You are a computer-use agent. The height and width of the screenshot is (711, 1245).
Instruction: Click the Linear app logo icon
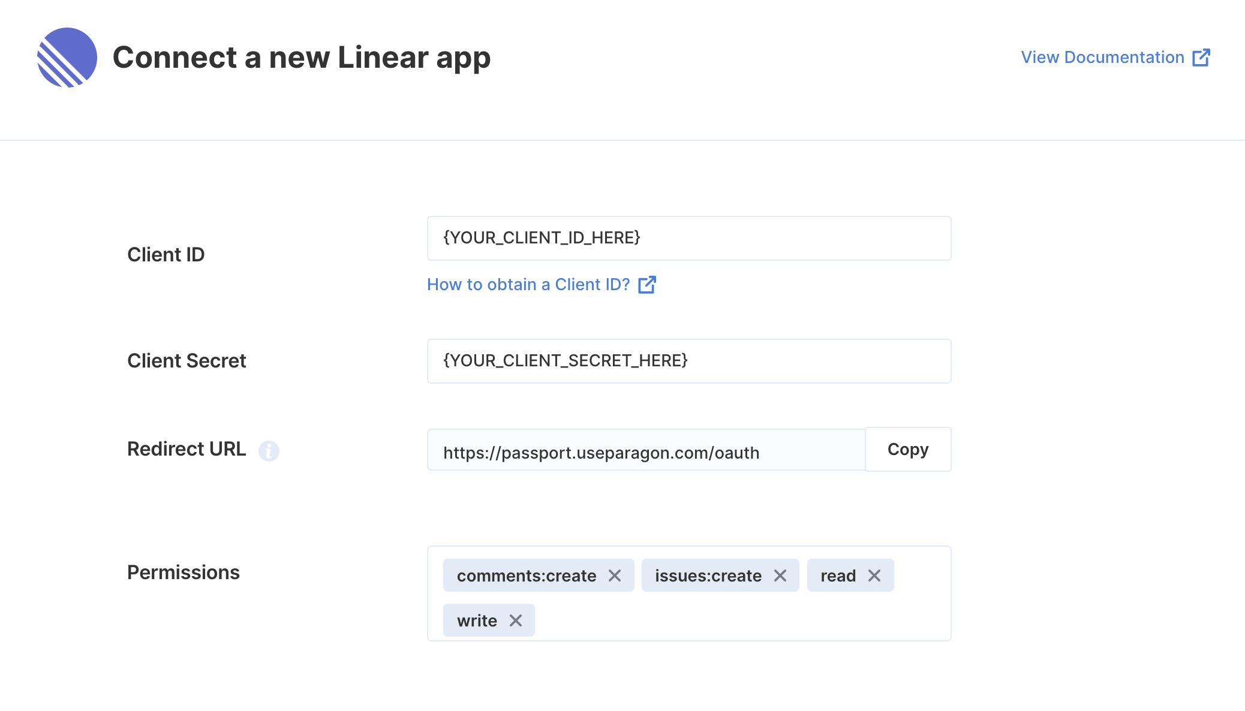pyautogui.click(x=67, y=58)
